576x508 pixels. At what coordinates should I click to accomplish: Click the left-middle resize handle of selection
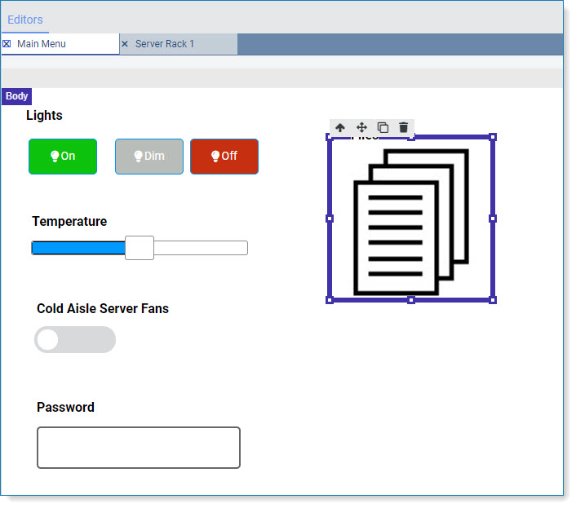pyautogui.click(x=330, y=219)
